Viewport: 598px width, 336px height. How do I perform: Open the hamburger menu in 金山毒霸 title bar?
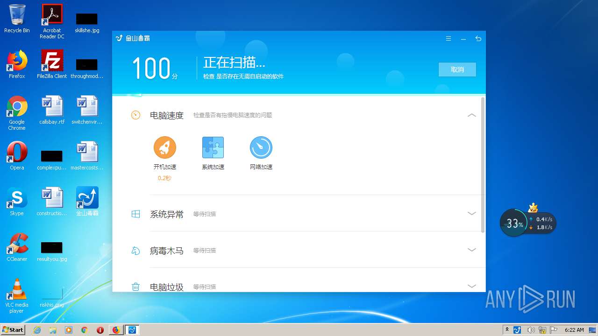[x=448, y=39]
